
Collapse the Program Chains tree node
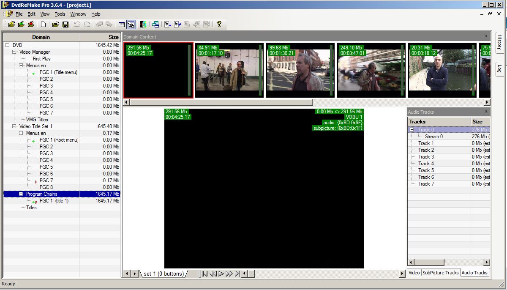point(21,194)
